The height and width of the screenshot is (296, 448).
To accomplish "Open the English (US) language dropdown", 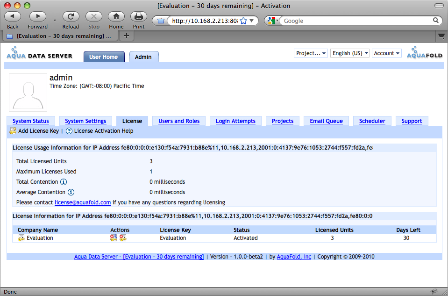I will click(x=350, y=53).
